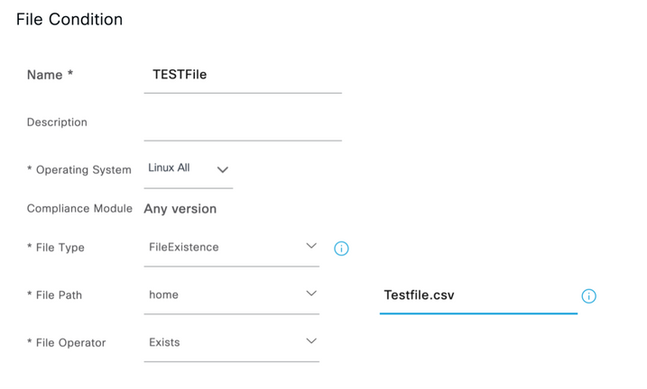Click the info icon beside Testfile.csv
This screenshot has height=389, width=647.
click(x=589, y=296)
